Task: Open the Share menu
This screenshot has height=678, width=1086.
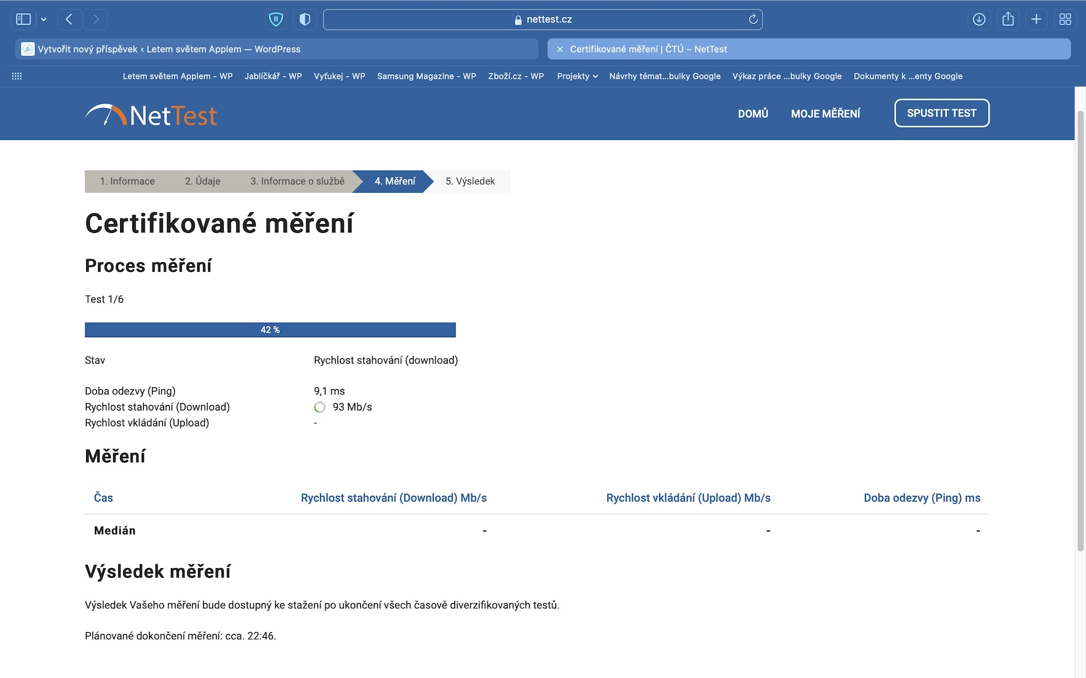Action: pyautogui.click(x=1008, y=19)
